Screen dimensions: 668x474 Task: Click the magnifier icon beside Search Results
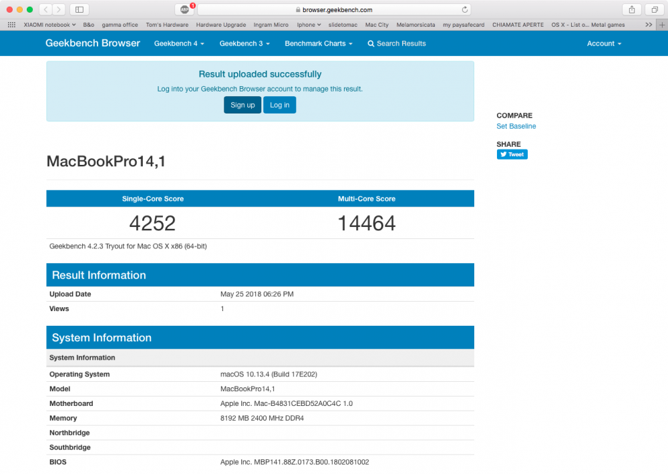(x=371, y=43)
